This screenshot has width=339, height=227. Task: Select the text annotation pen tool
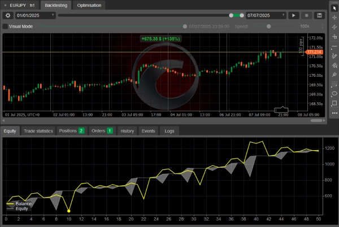tap(334, 66)
